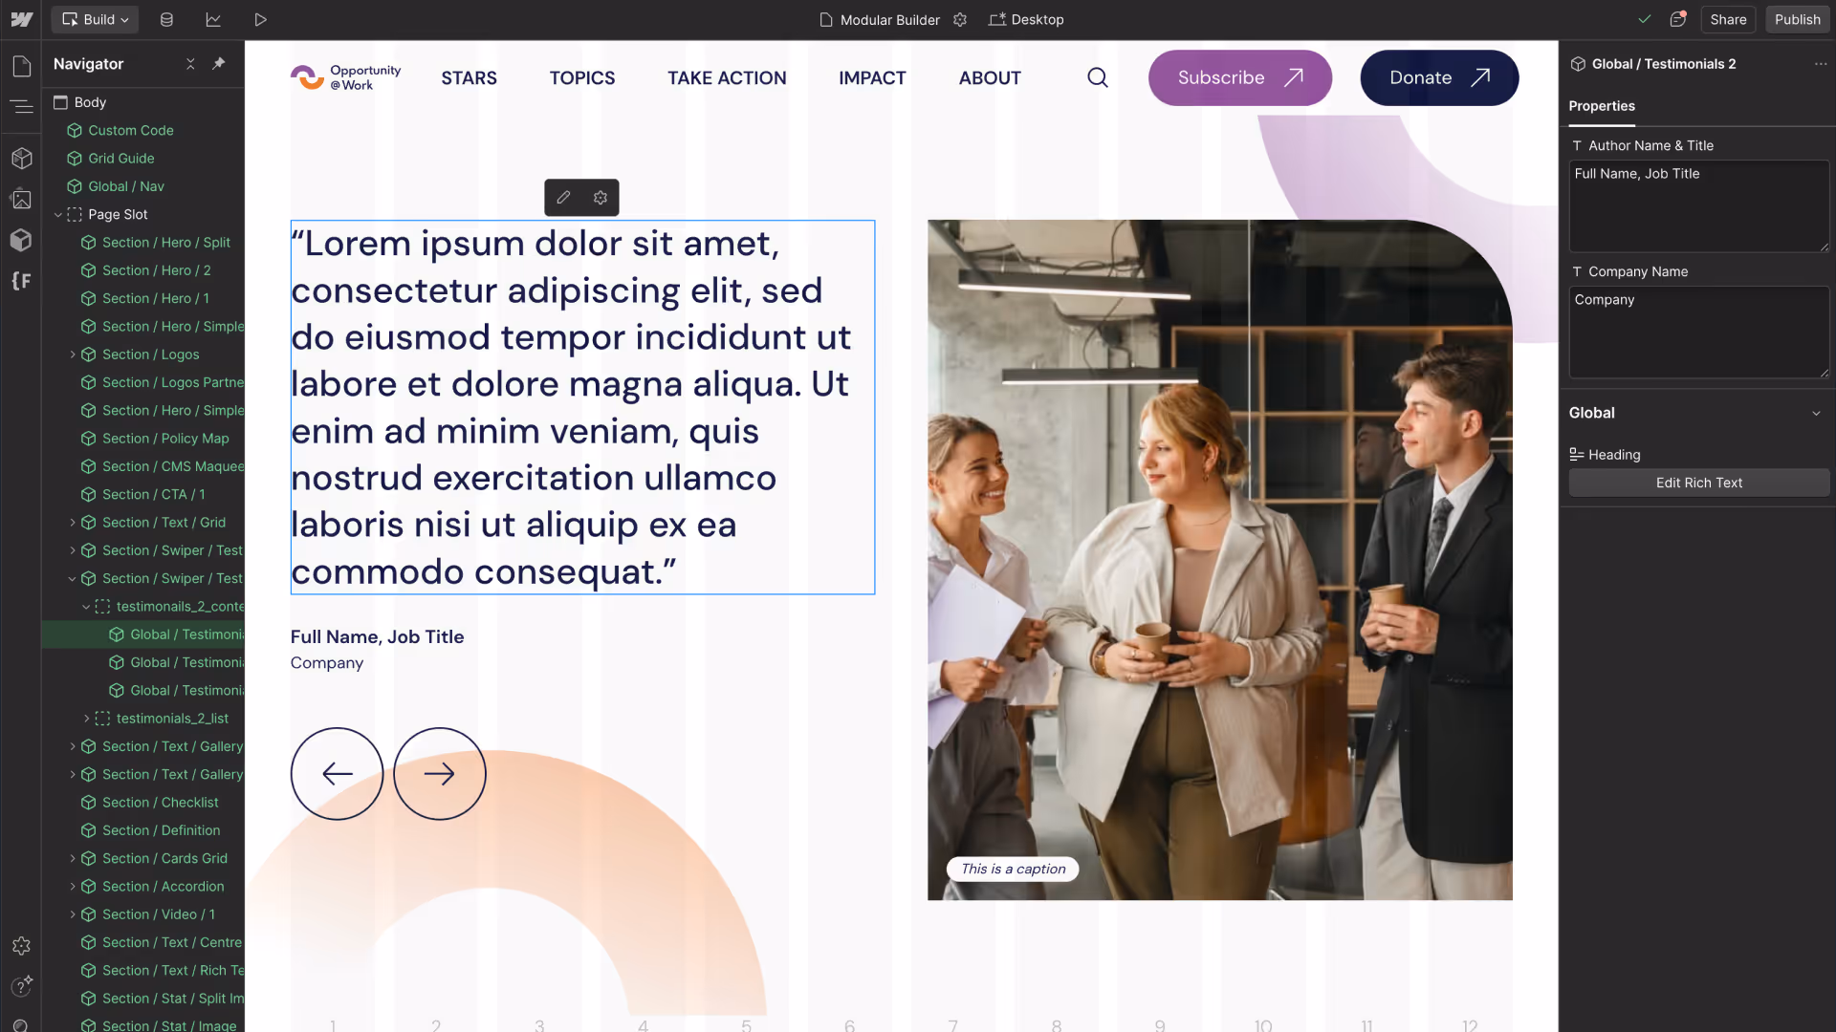
Task: Open the comments icon near Share
Action: tap(1678, 19)
